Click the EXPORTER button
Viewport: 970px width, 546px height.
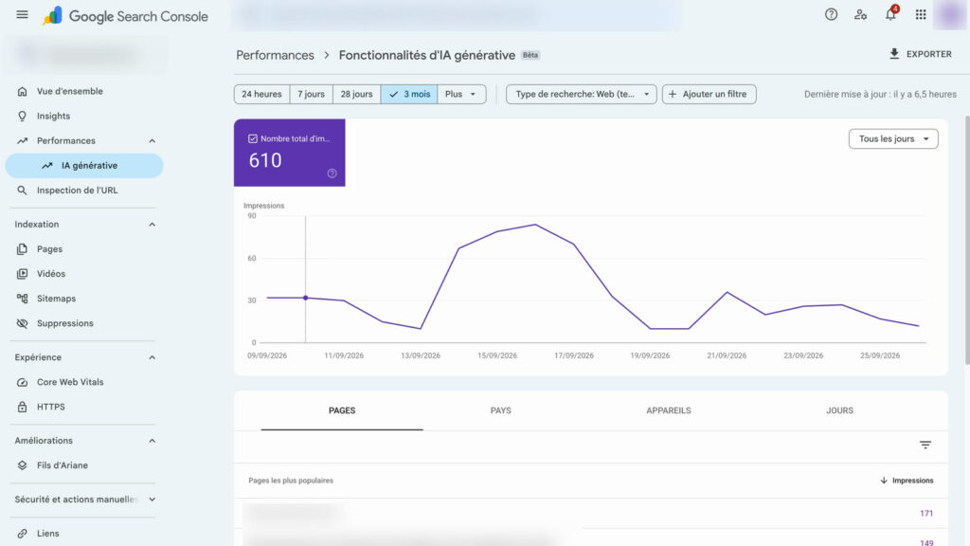point(920,54)
